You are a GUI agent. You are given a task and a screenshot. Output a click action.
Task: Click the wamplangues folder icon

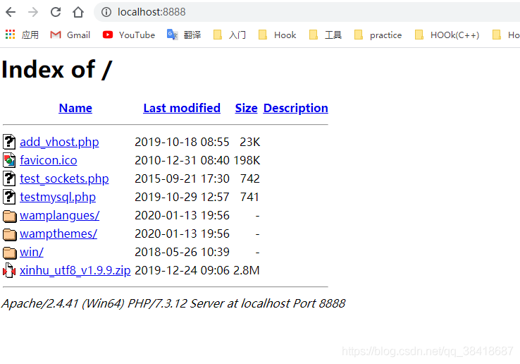(x=9, y=215)
